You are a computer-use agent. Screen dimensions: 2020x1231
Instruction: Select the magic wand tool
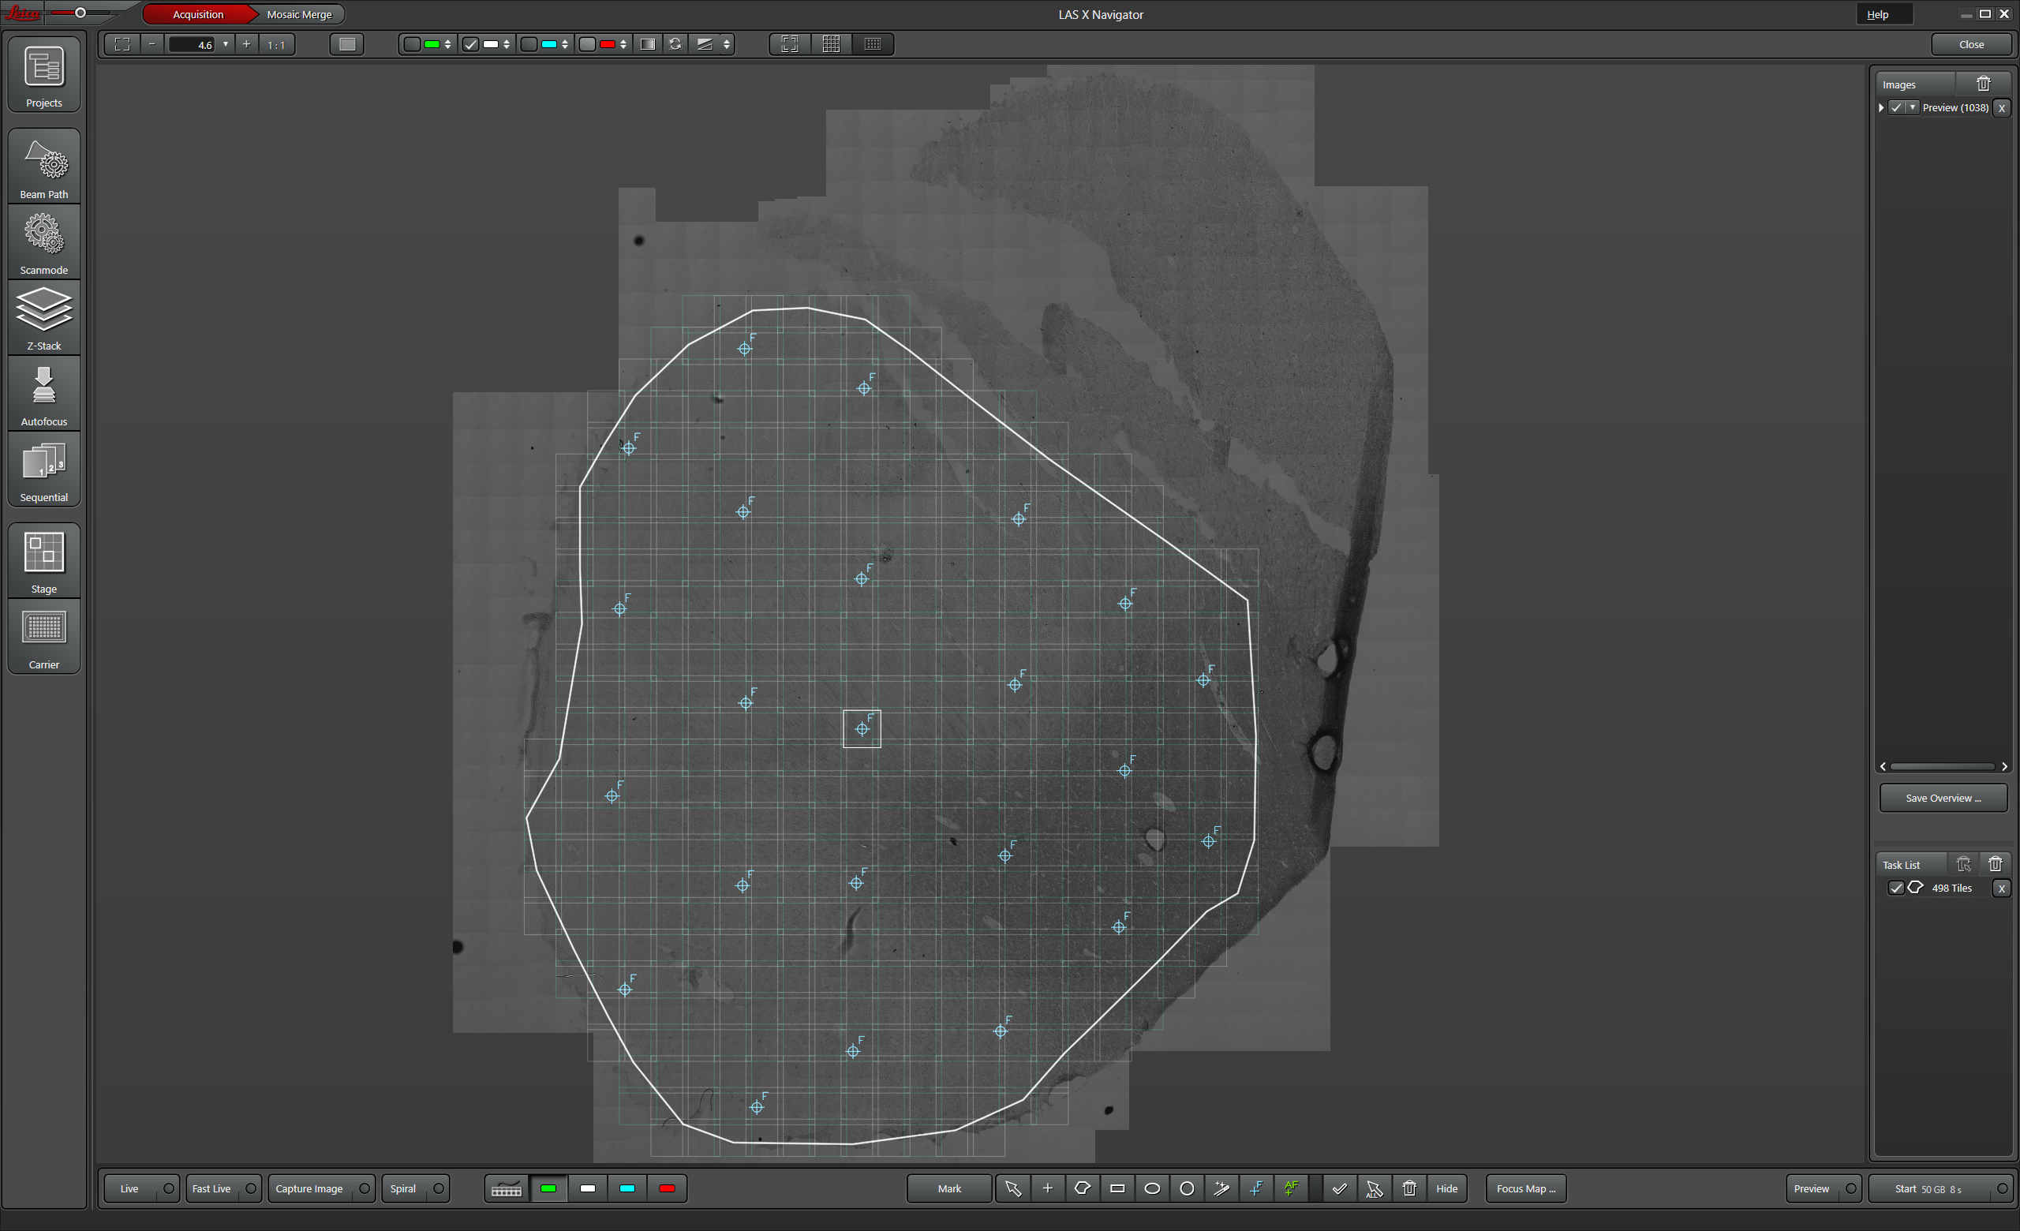point(1221,1188)
